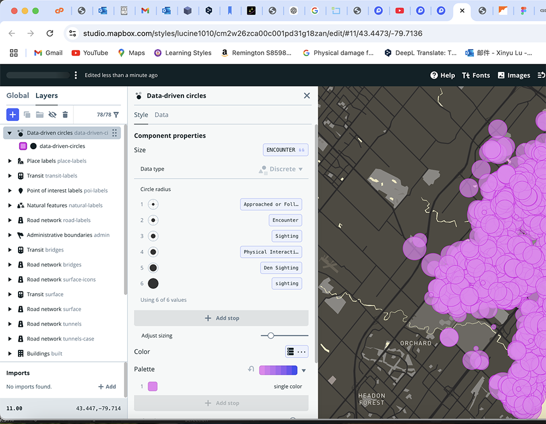
Task: Click the data-driven-circles layer swatch icon
Action: 22,146
